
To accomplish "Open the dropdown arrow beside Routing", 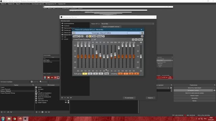I will [104, 36].
